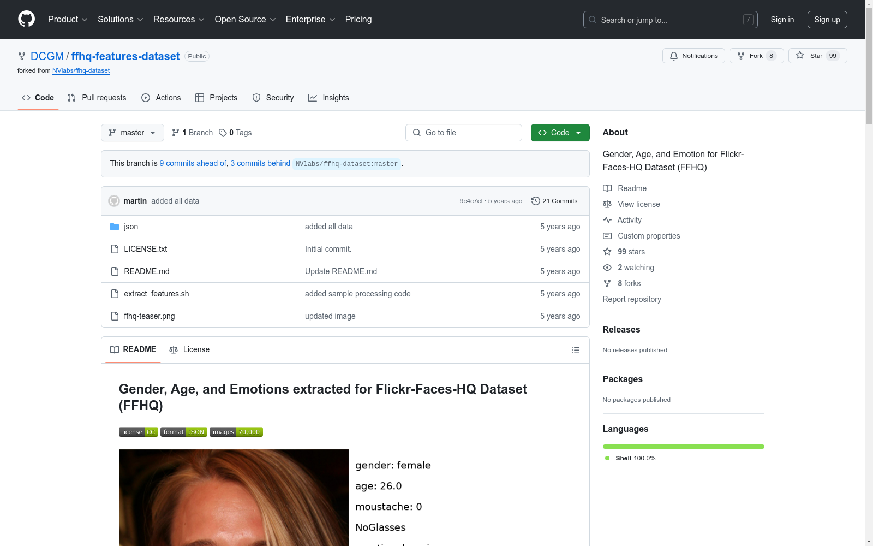Click the LICENSE.txt file icon
Screen dimensions: 873x546
115,249
